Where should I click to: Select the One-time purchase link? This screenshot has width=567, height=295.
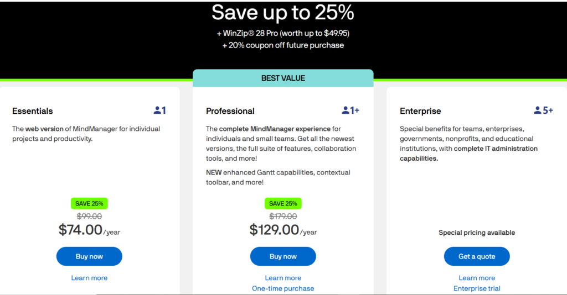point(283,288)
